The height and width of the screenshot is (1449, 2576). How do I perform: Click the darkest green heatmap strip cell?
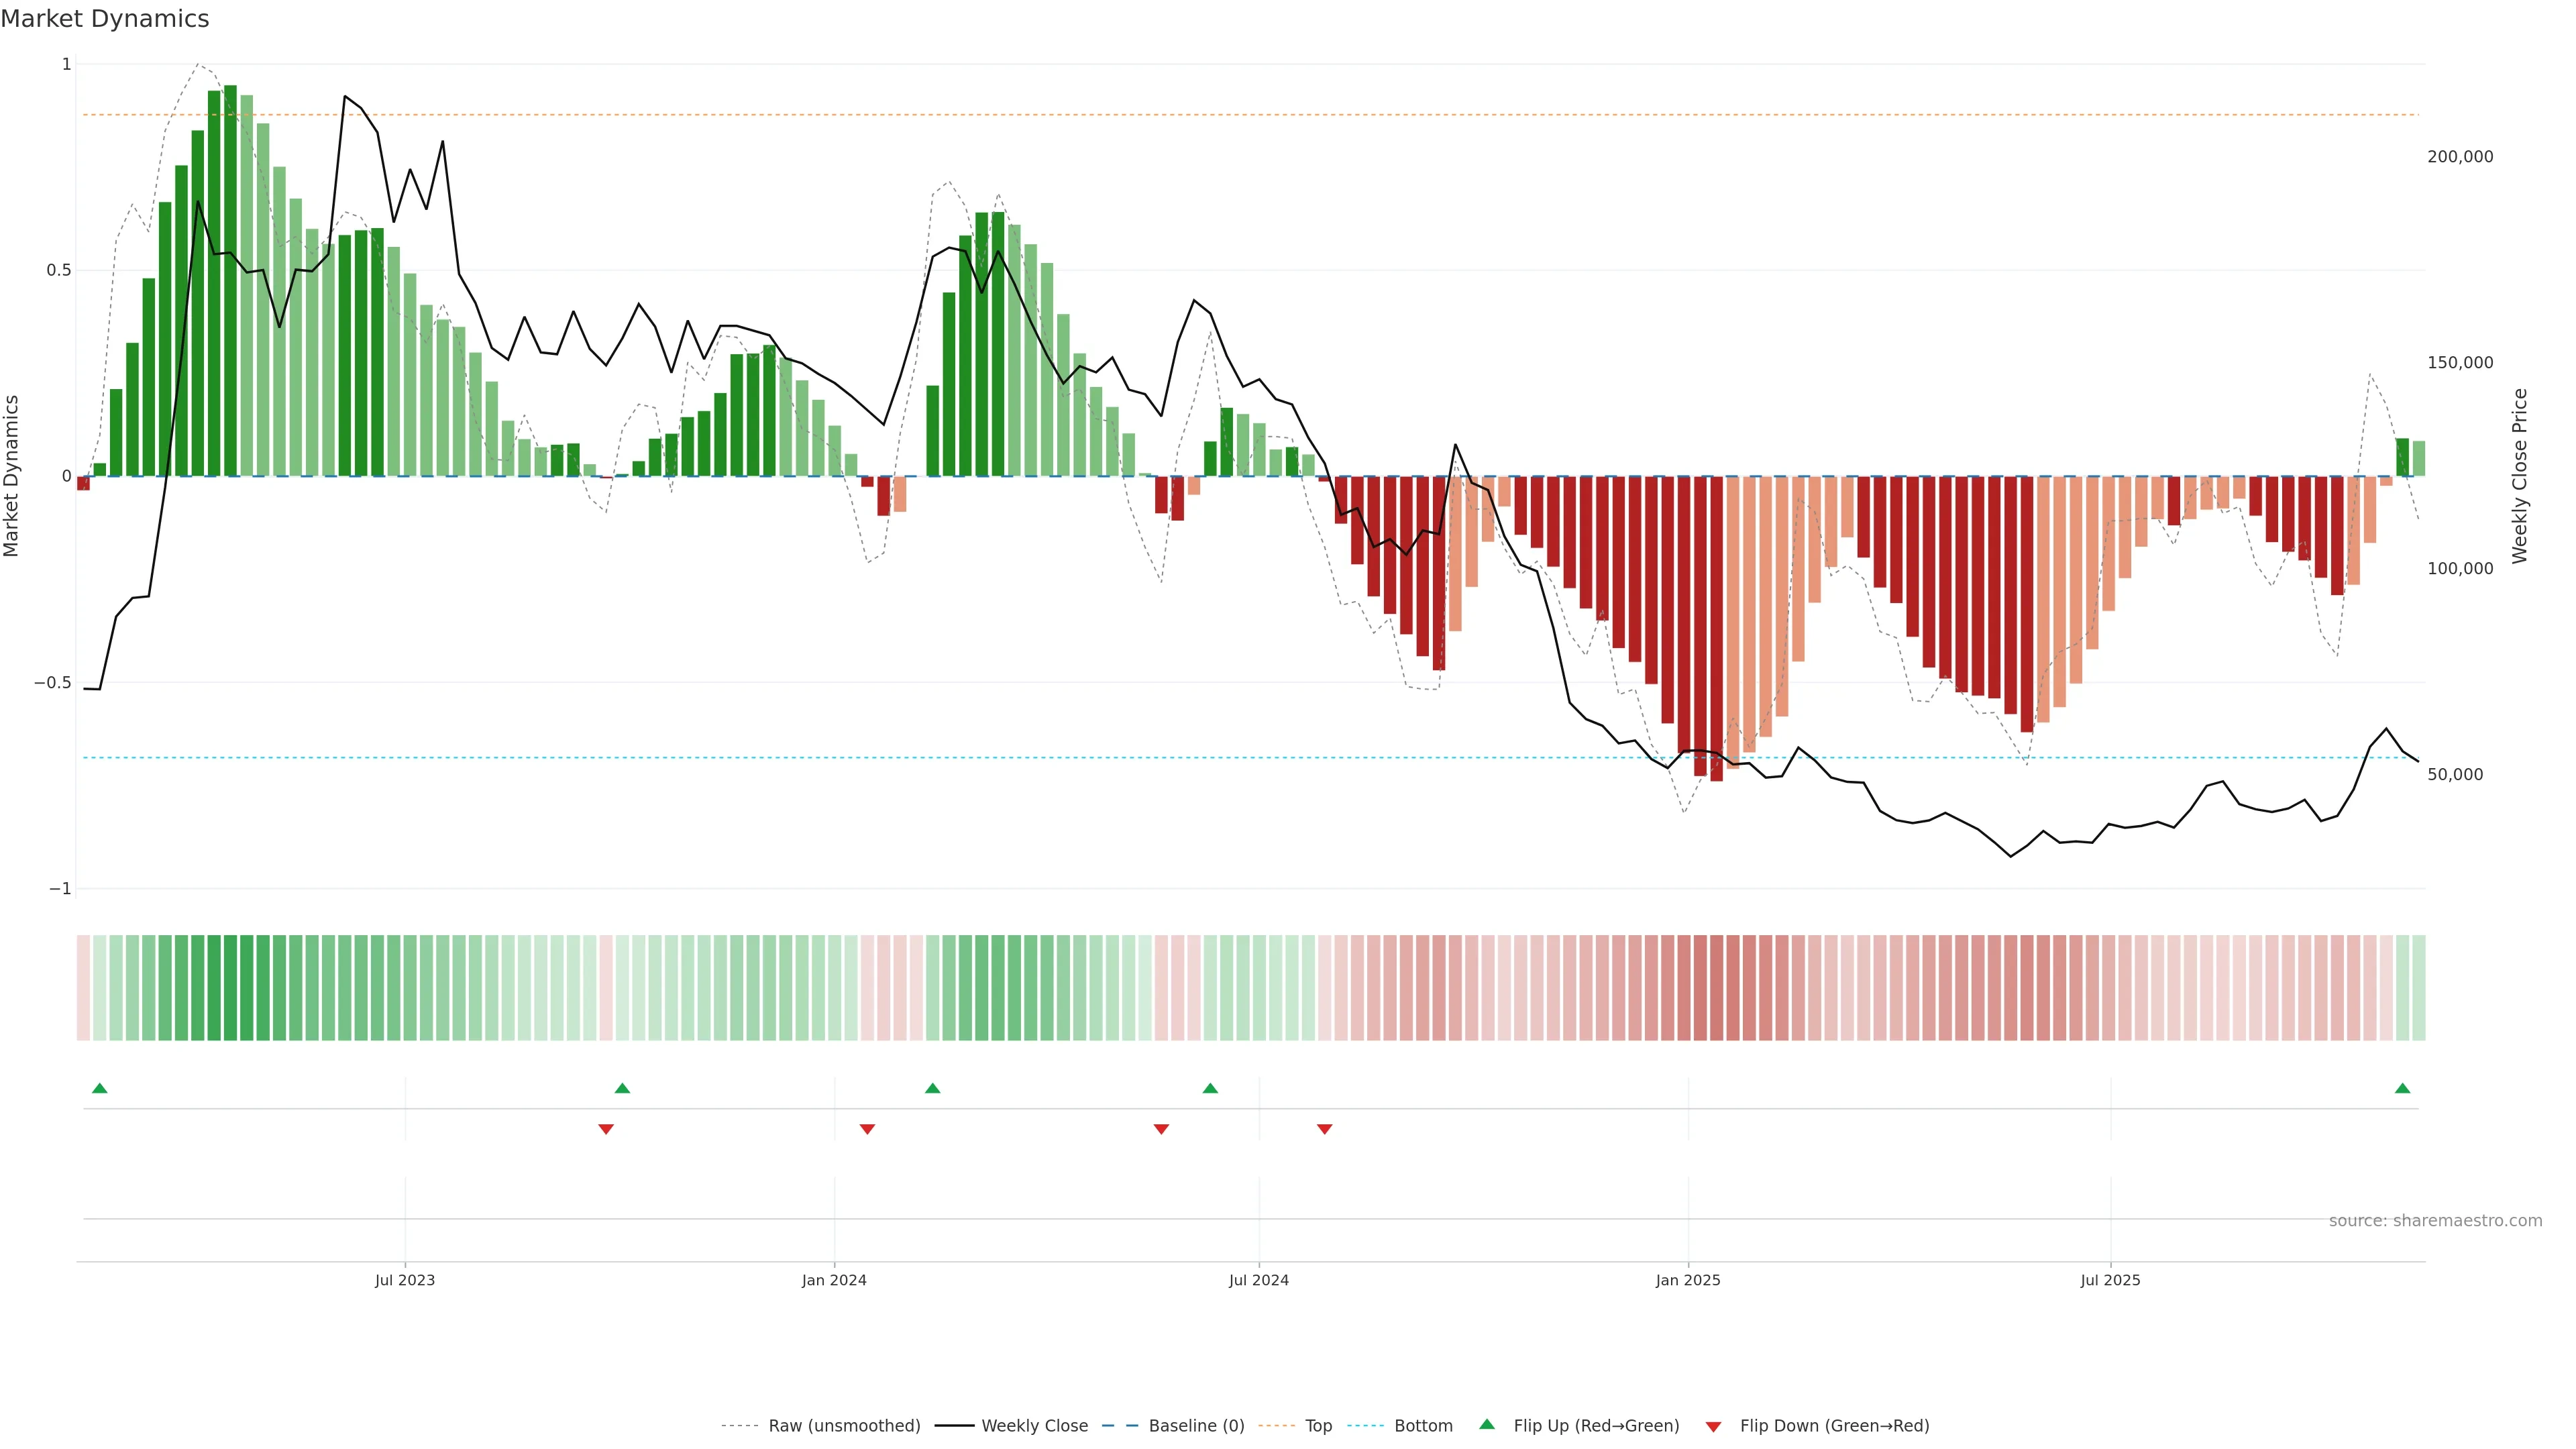tap(230, 988)
